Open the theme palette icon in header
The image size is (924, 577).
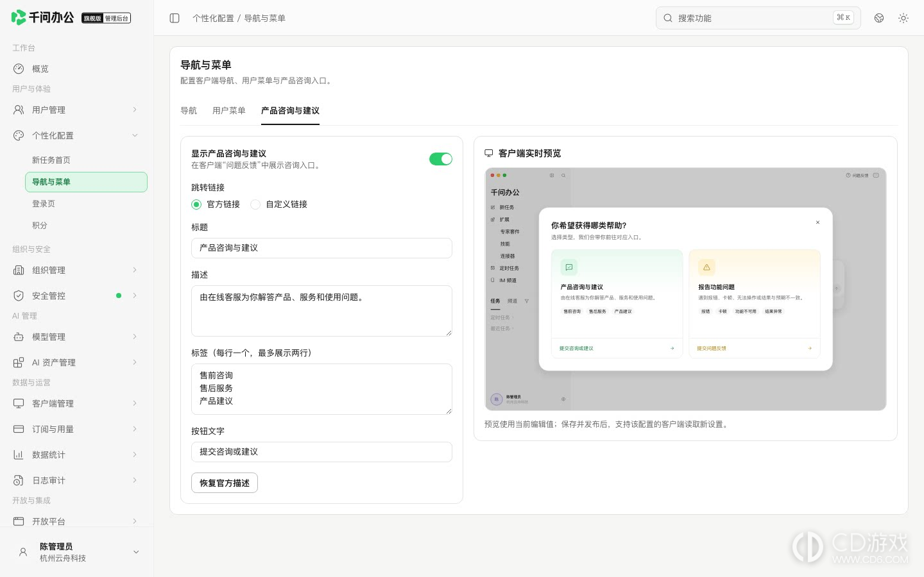(879, 18)
